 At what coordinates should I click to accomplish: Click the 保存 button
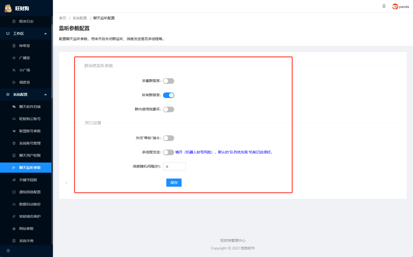[x=174, y=183]
